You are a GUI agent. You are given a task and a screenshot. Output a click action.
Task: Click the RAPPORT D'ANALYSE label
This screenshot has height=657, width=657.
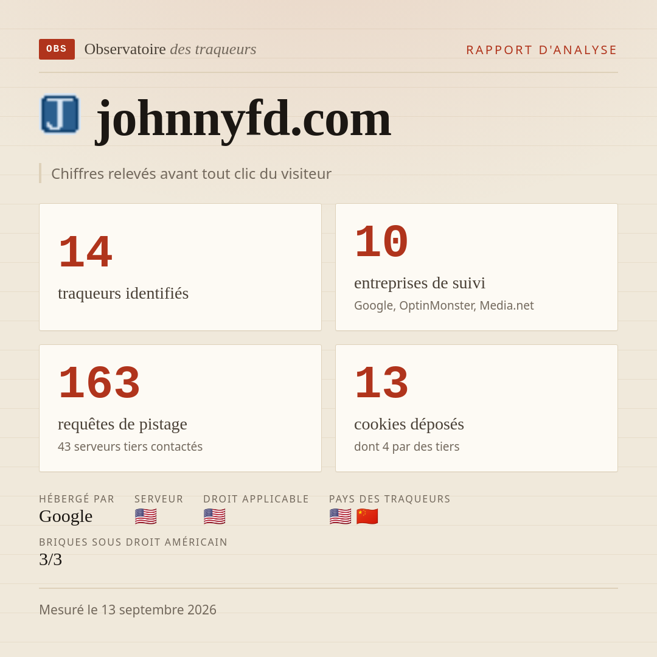coord(542,50)
